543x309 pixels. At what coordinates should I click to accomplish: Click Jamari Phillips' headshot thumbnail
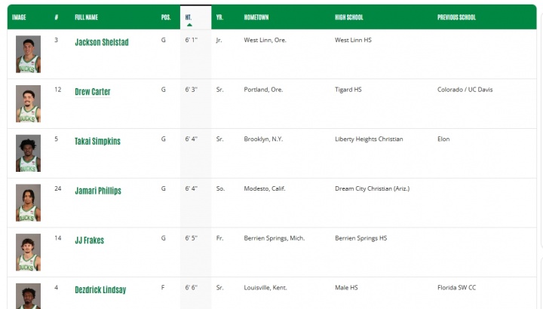coord(28,203)
